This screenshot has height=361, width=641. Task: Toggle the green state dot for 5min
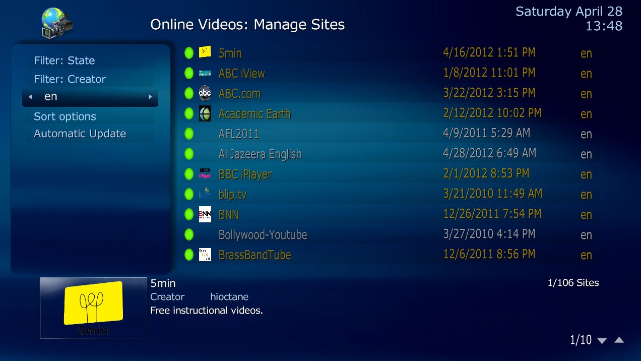tap(189, 53)
